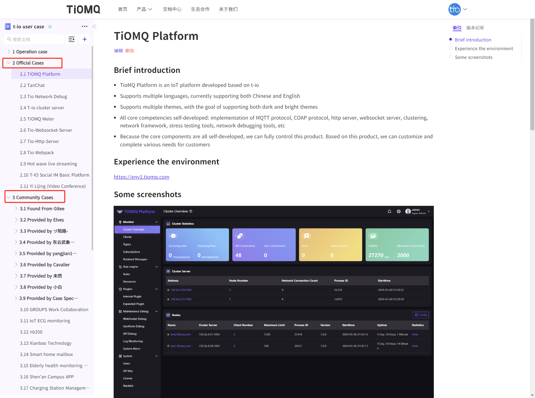Switch to the 索引 tab
This screenshot has height=398, width=535.
457,28
